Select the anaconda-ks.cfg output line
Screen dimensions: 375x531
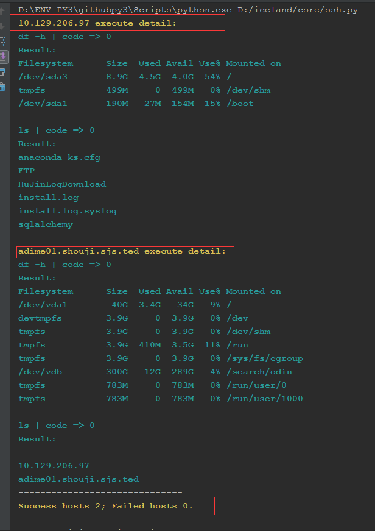[59, 157]
